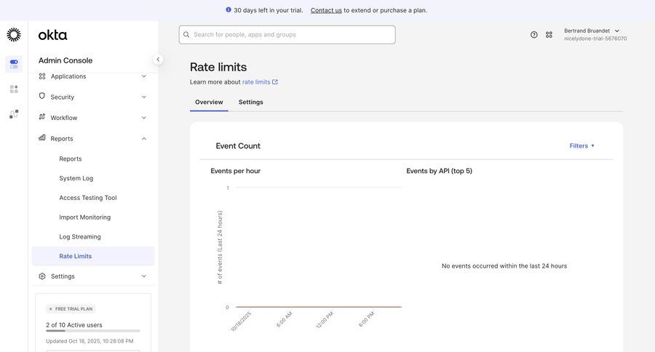Switch to the Settings tab

point(250,103)
